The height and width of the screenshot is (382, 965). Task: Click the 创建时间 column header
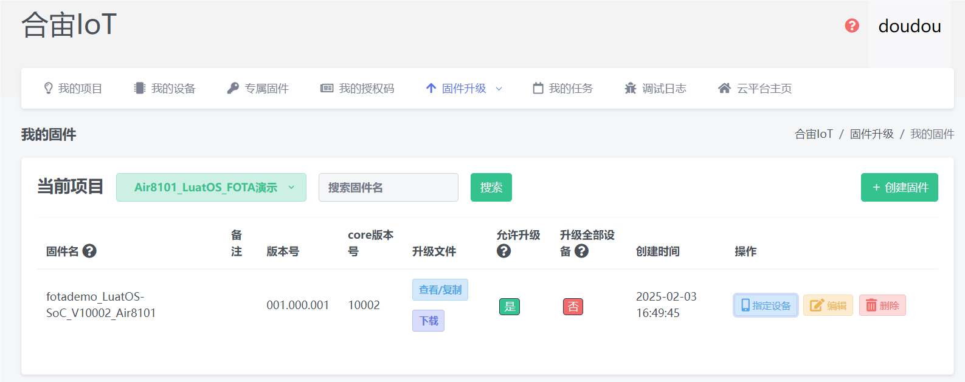658,251
